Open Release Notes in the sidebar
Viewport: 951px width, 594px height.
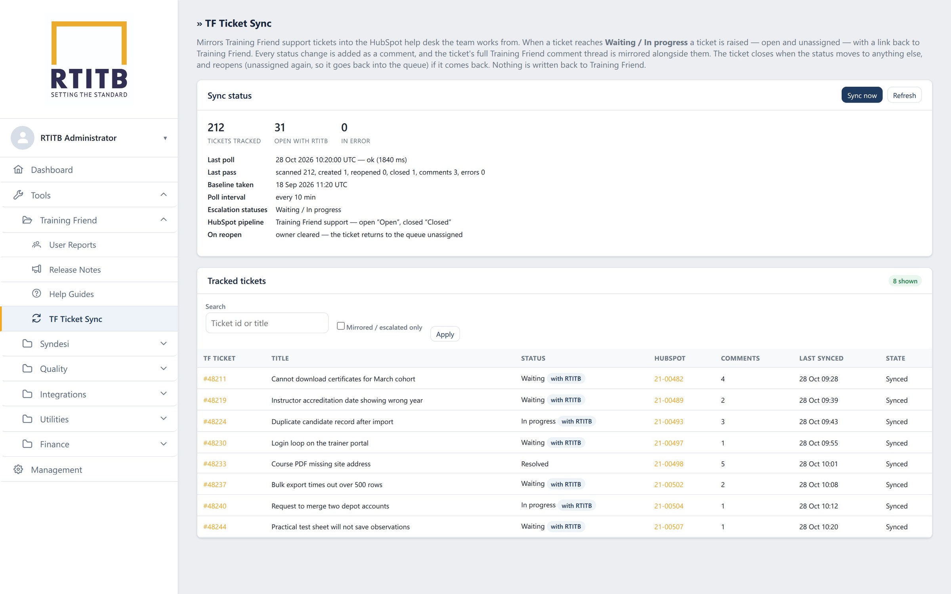pyautogui.click(x=89, y=270)
